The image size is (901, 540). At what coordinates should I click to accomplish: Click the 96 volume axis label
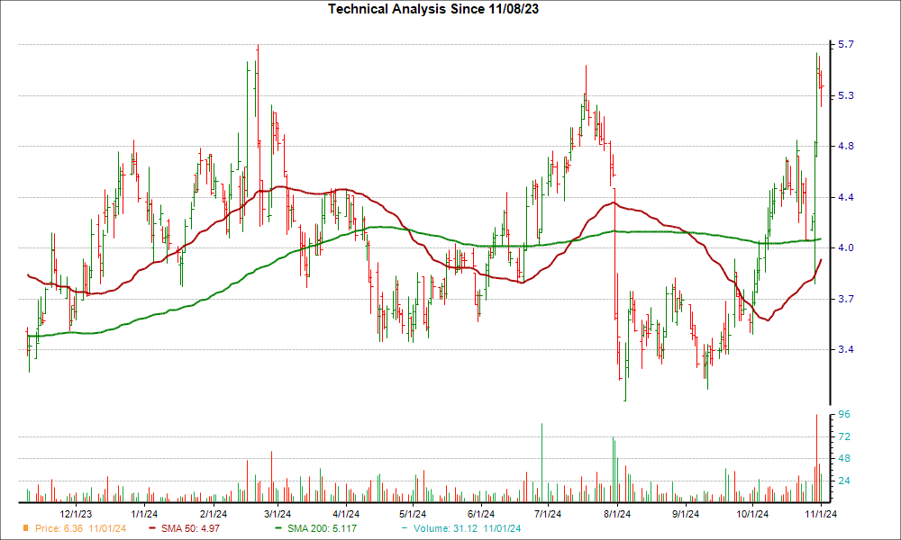tap(844, 414)
